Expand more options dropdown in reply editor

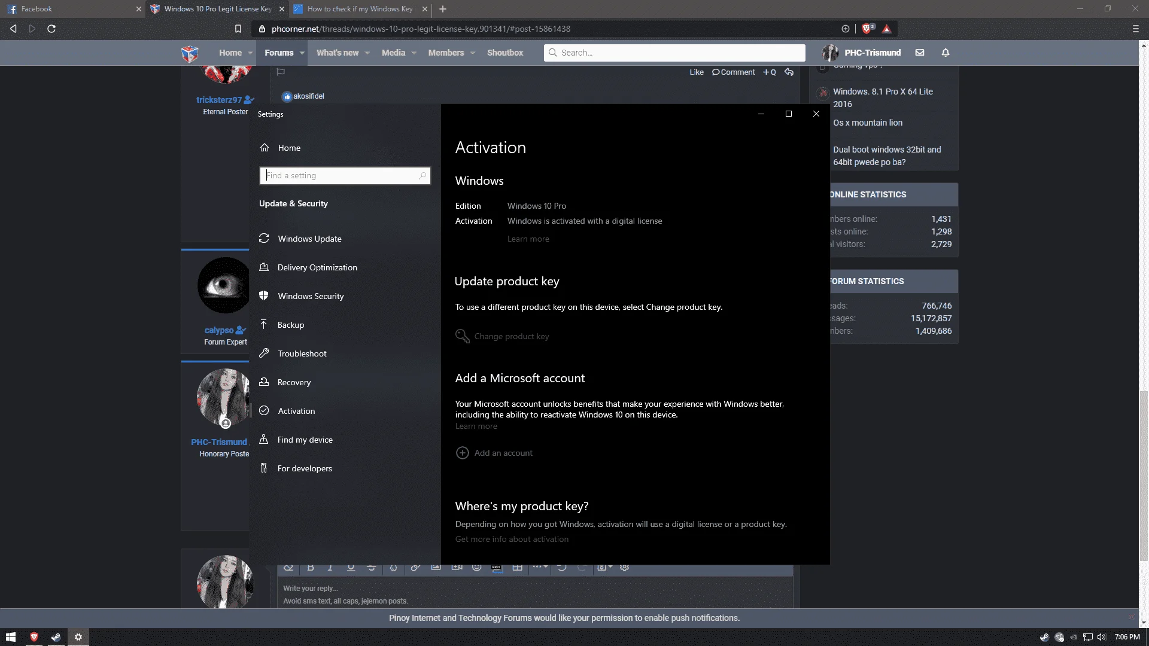[540, 568]
